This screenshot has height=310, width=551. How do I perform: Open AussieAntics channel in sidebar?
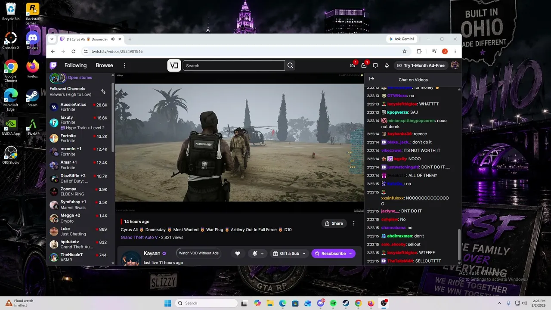[x=80, y=107]
